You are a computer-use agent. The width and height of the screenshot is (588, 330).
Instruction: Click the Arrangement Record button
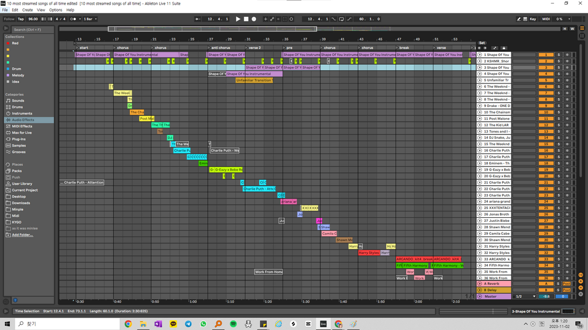pyautogui.click(x=254, y=19)
